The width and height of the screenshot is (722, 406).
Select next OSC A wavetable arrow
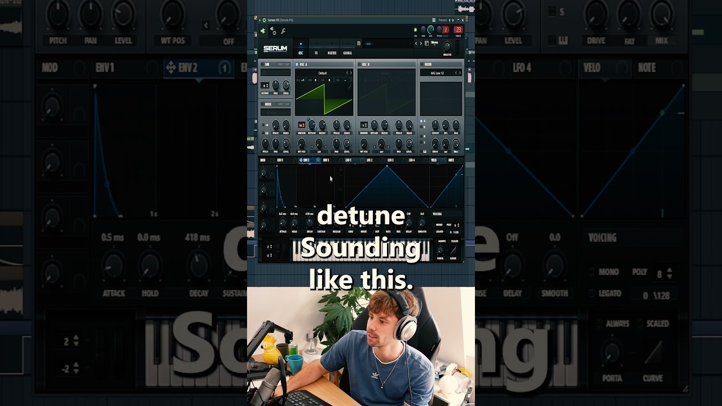(x=351, y=73)
